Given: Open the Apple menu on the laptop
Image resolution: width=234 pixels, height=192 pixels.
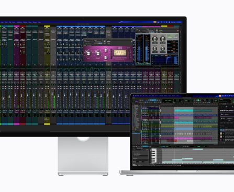Looking at the screenshot, I should tap(133, 96).
